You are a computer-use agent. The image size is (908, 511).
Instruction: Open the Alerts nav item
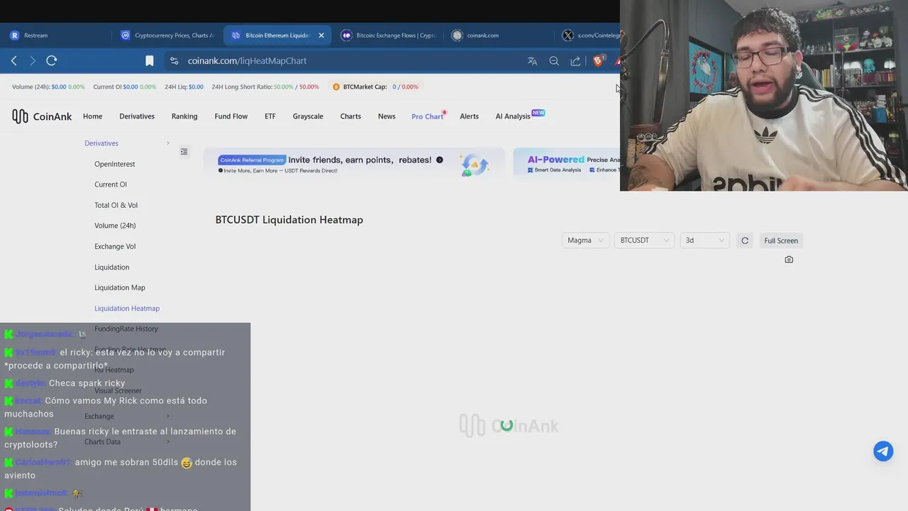[x=469, y=116]
